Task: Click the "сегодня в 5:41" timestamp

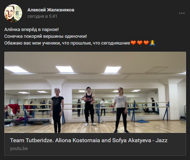Action: pyautogui.click(x=42, y=16)
